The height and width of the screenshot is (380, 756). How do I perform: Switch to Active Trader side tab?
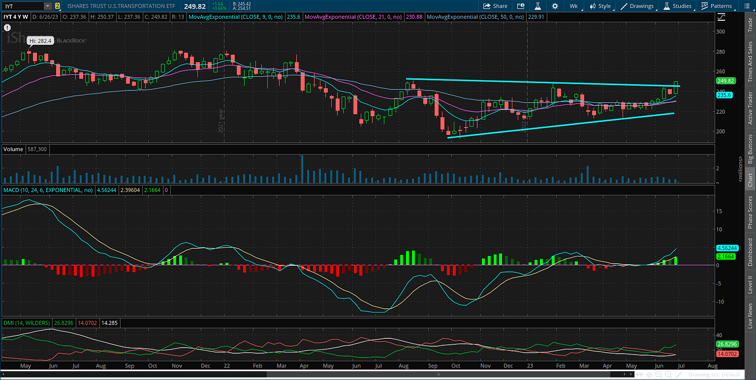coord(750,107)
